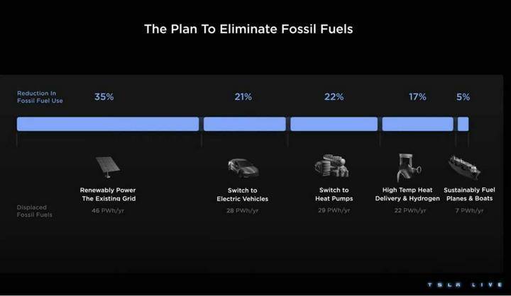Click the slide title text
Viewport: 511px width, 296px height.
pos(248,29)
